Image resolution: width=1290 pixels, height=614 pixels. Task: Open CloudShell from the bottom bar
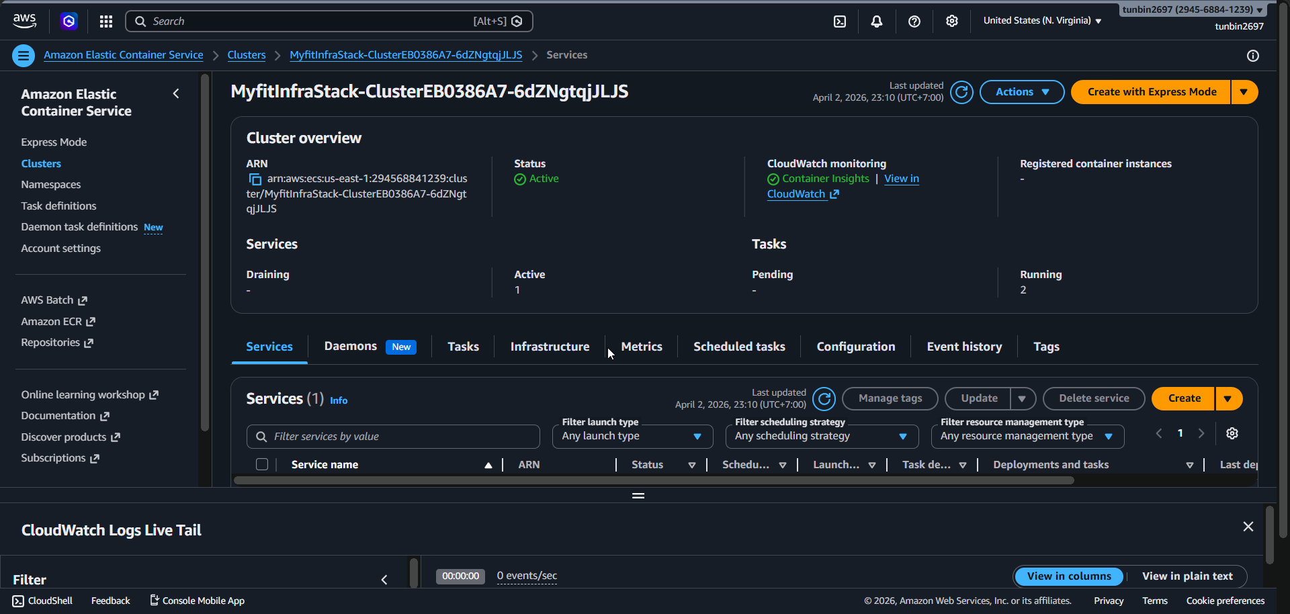coord(42,600)
